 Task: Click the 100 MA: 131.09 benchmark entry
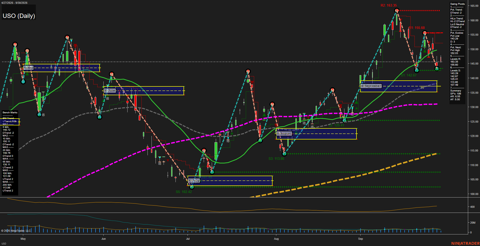coord(7,175)
